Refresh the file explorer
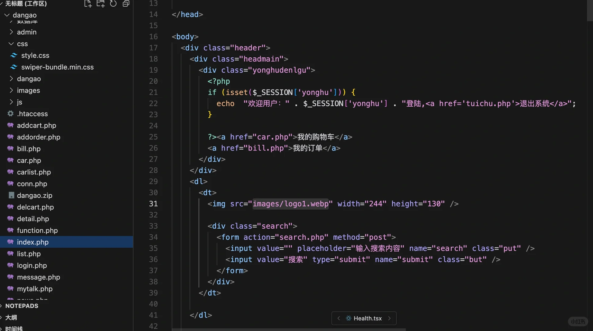593x331 pixels. (113, 4)
